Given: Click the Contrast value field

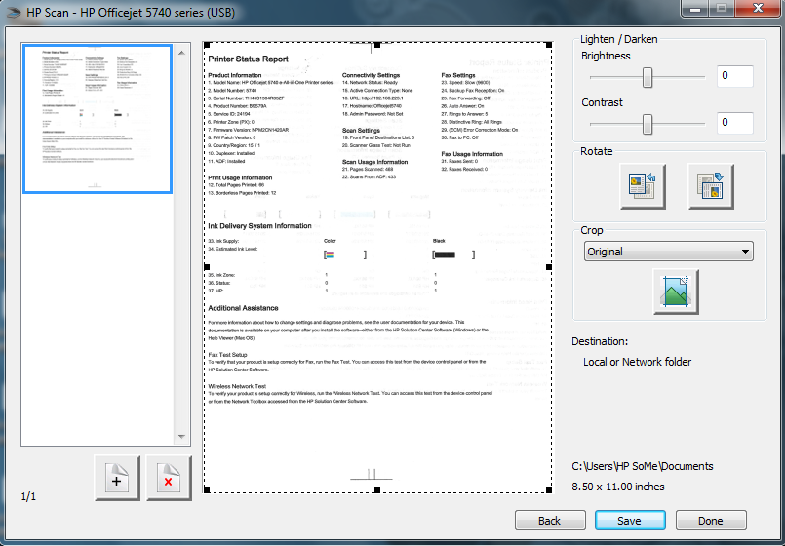Looking at the screenshot, I should (x=735, y=123).
